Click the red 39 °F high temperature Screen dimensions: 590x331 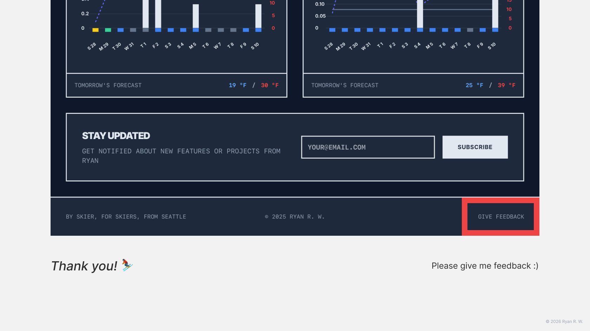(506, 85)
